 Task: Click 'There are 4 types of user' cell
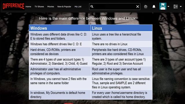pos(60,62)
